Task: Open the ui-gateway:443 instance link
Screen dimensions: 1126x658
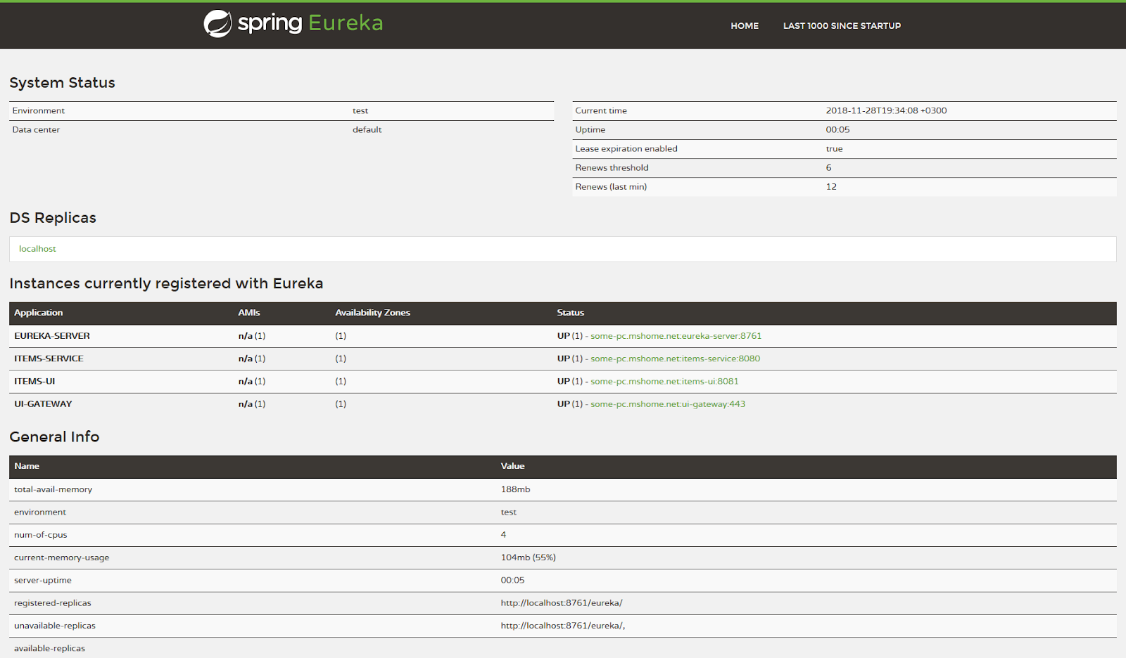Action: pos(668,404)
